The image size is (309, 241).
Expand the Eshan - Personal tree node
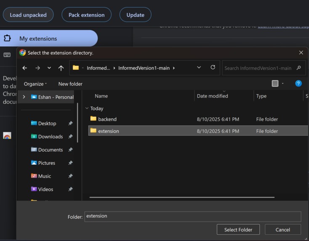(x=24, y=97)
